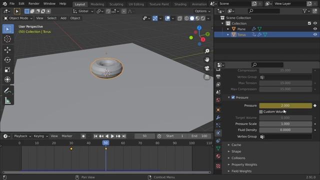320x180 pixels.
Task: Open the Texture properties checker tab
Action: coord(218,166)
